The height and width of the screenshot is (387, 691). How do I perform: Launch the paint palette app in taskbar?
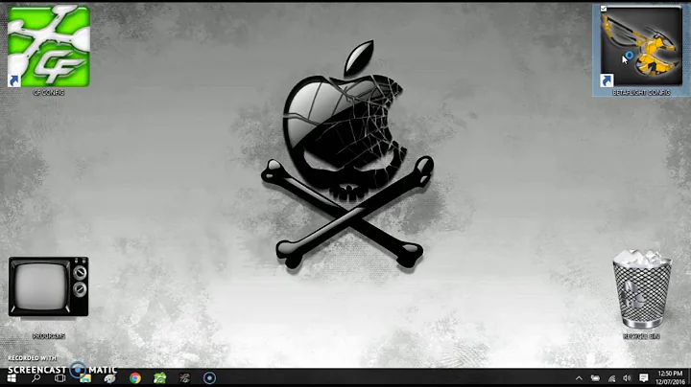109,378
